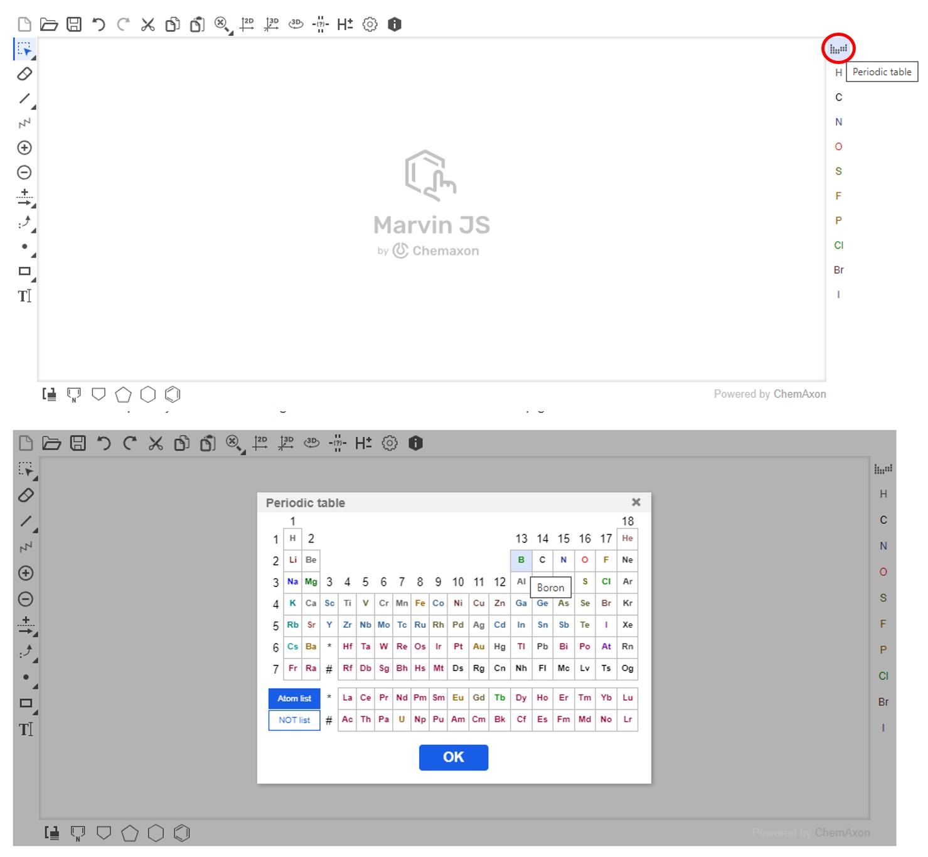928x857 pixels.
Task: Pick La lanthanide in periodic table
Action: click(x=348, y=698)
